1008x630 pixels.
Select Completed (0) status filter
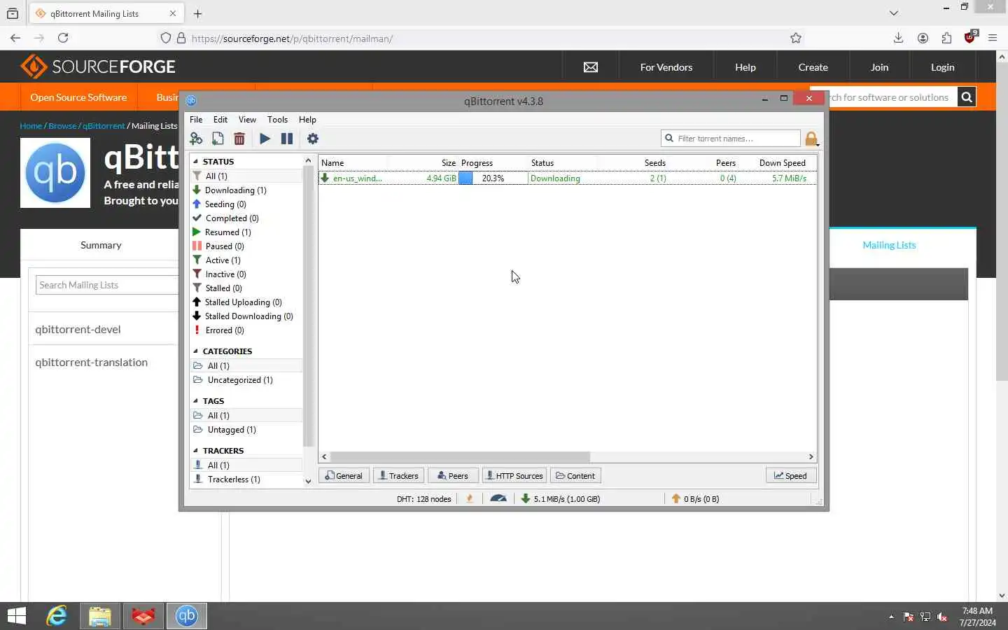pyautogui.click(x=246, y=218)
